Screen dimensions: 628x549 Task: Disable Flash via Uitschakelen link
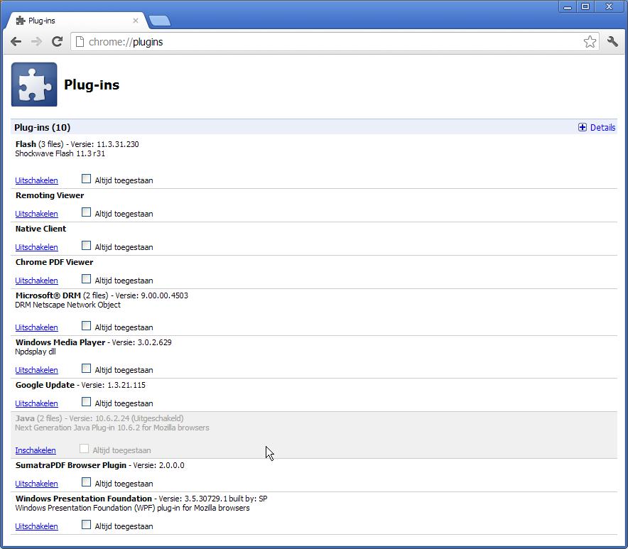(36, 180)
